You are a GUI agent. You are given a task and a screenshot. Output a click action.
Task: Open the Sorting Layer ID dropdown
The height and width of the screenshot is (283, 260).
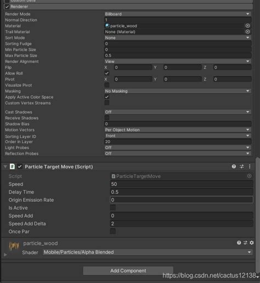pyautogui.click(x=178, y=135)
